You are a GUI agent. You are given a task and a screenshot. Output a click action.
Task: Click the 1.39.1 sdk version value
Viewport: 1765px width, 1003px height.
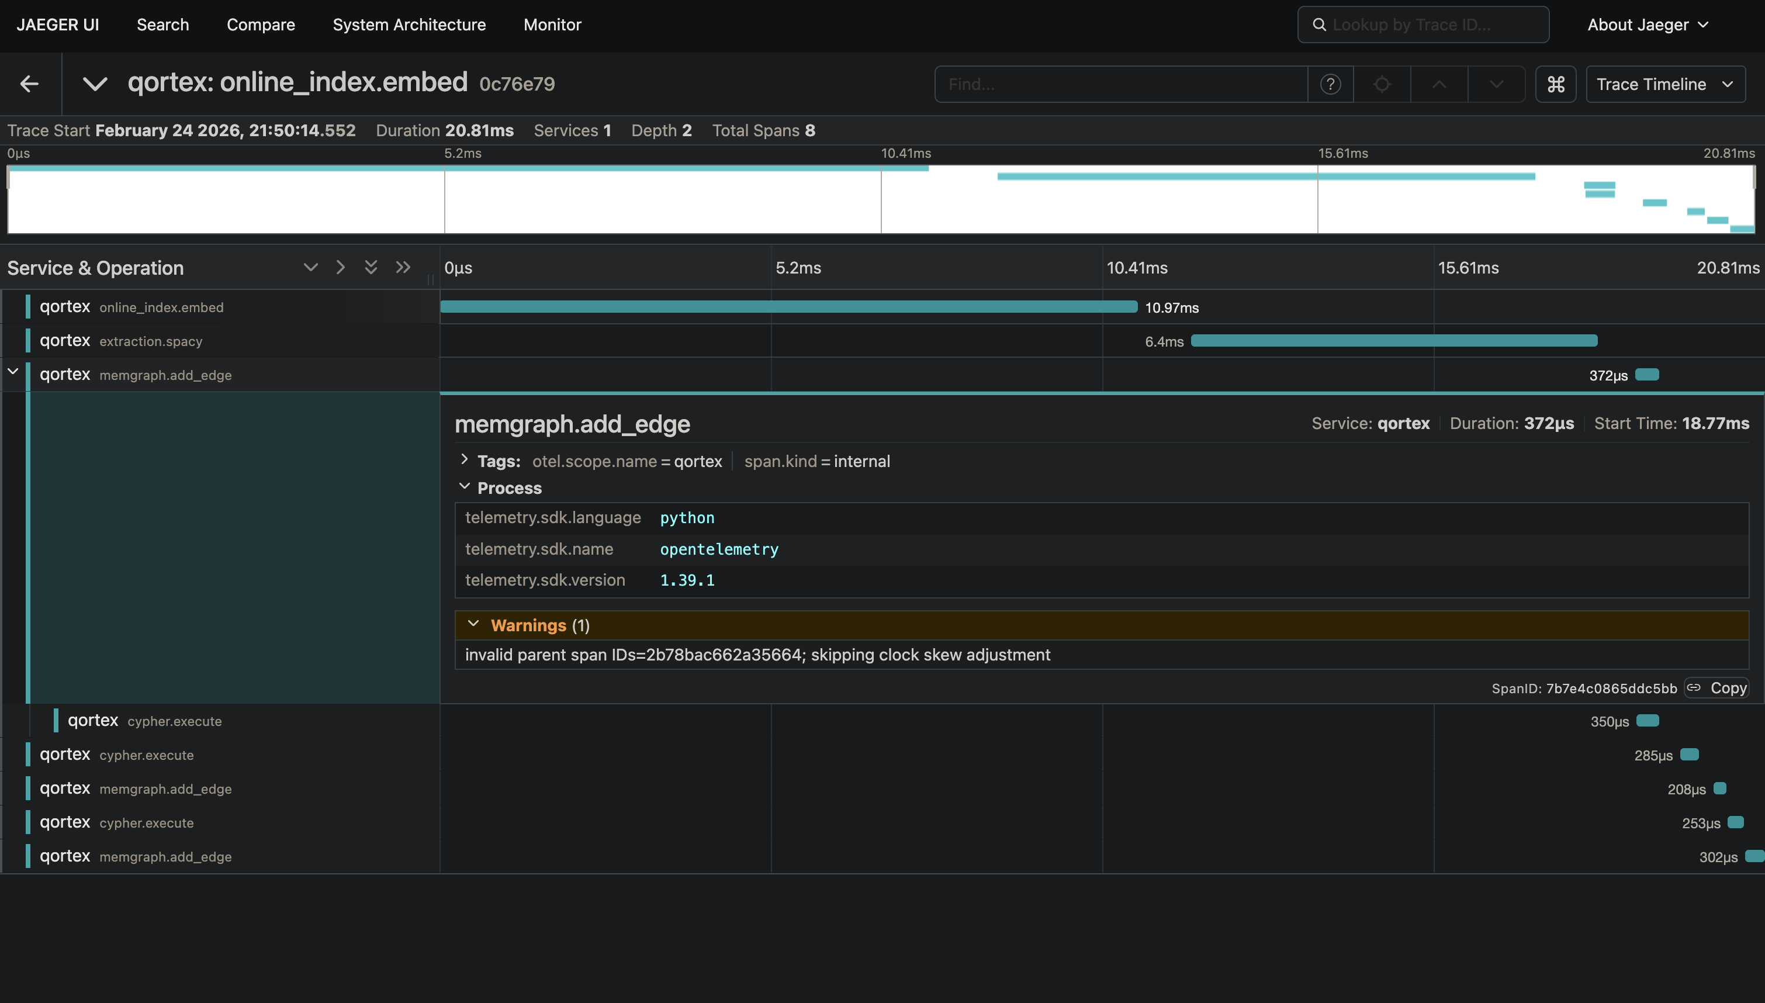point(687,580)
